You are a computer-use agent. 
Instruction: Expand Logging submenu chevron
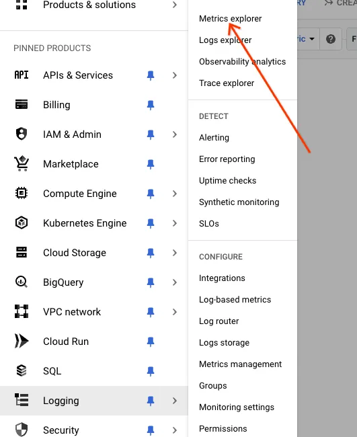[x=175, y=401]
